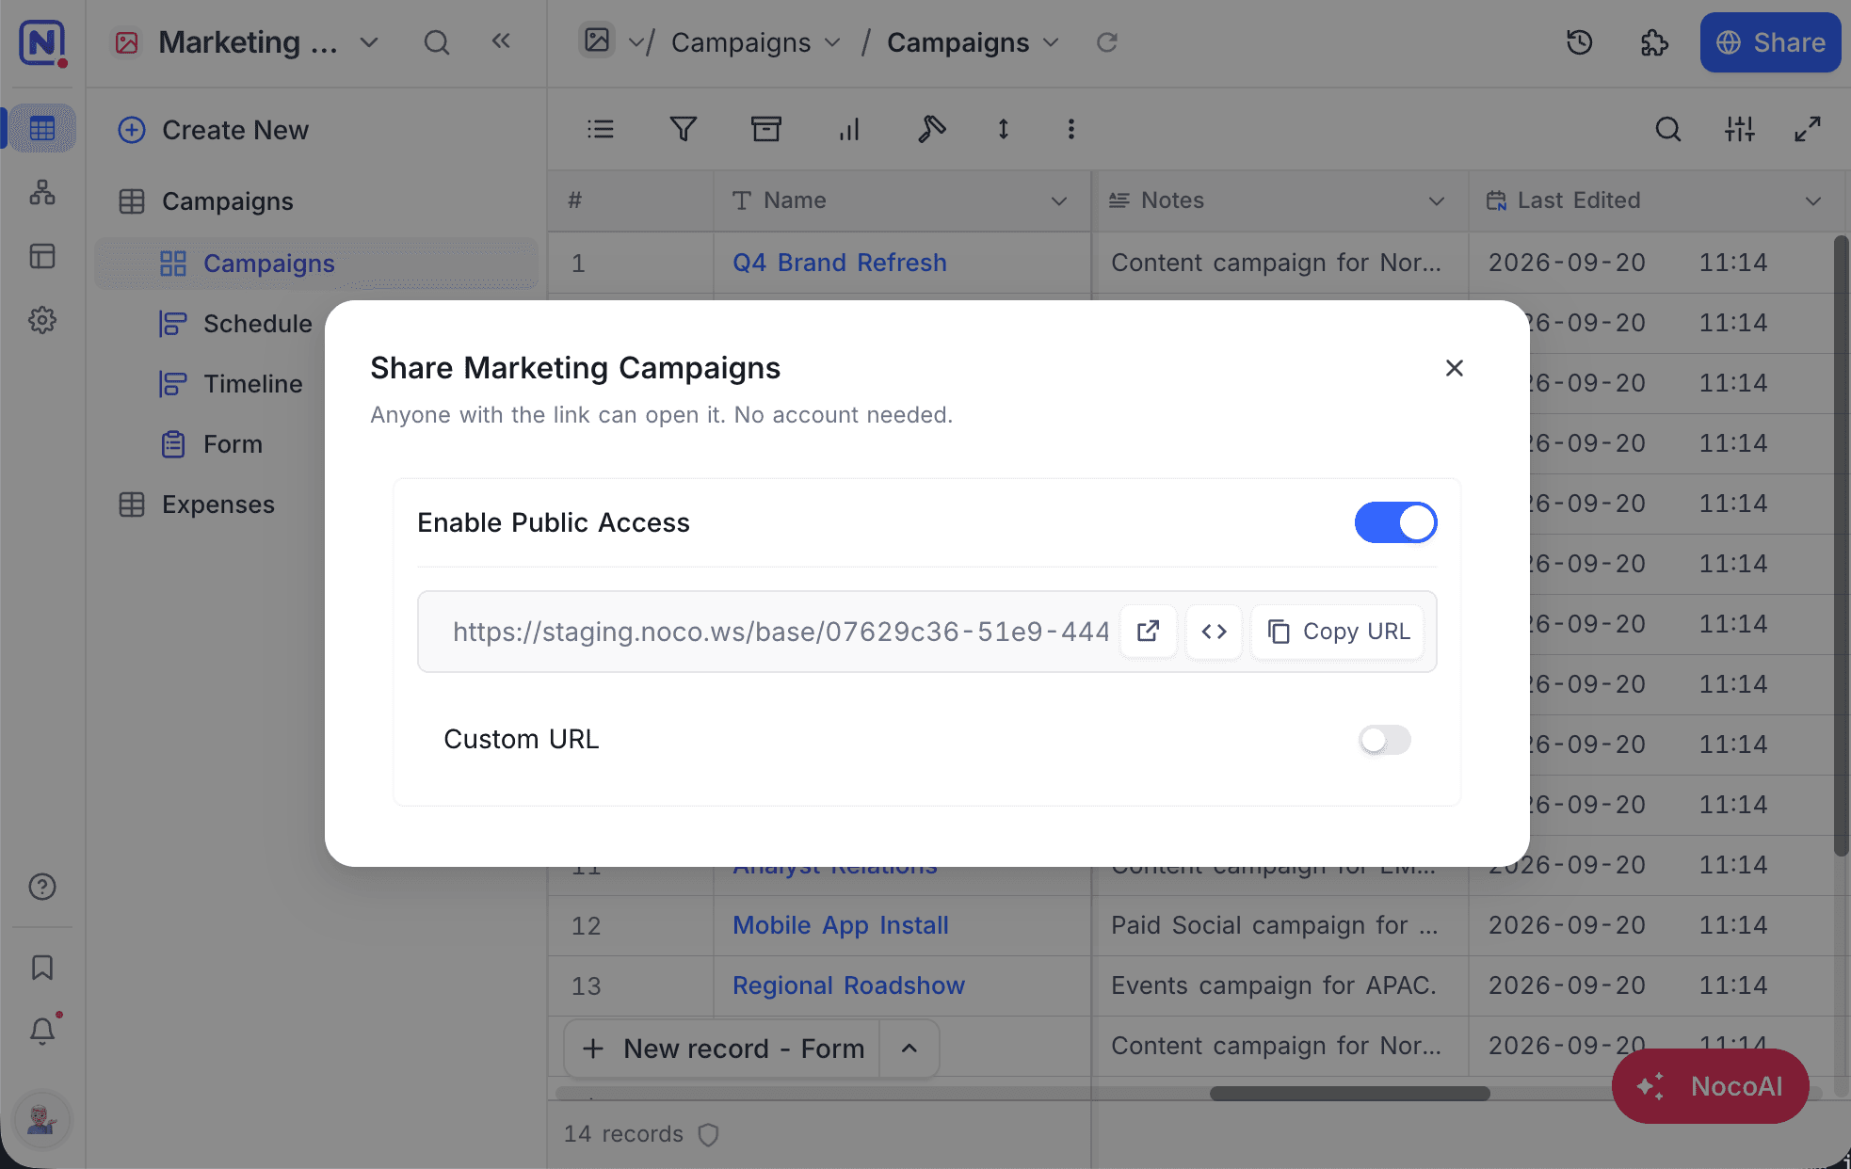This screenshot has height=1169, width=1851.
Task: Open the toolbar more options menu
Action: pyautogui.click(x=1070, y=129)
